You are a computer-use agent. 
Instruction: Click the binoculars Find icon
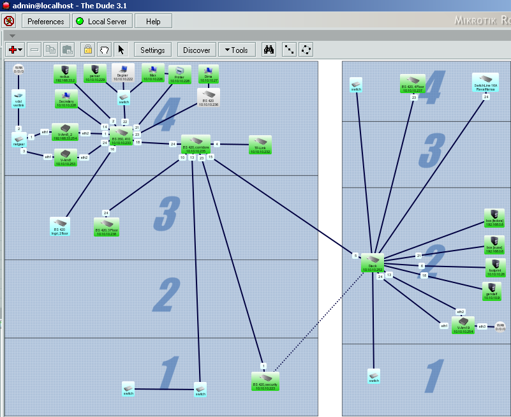pos(269,50)
